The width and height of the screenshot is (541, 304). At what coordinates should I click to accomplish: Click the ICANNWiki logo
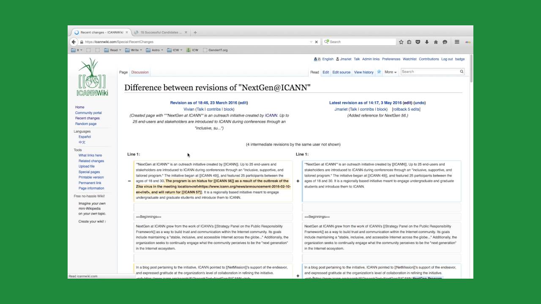pos(92,77)
